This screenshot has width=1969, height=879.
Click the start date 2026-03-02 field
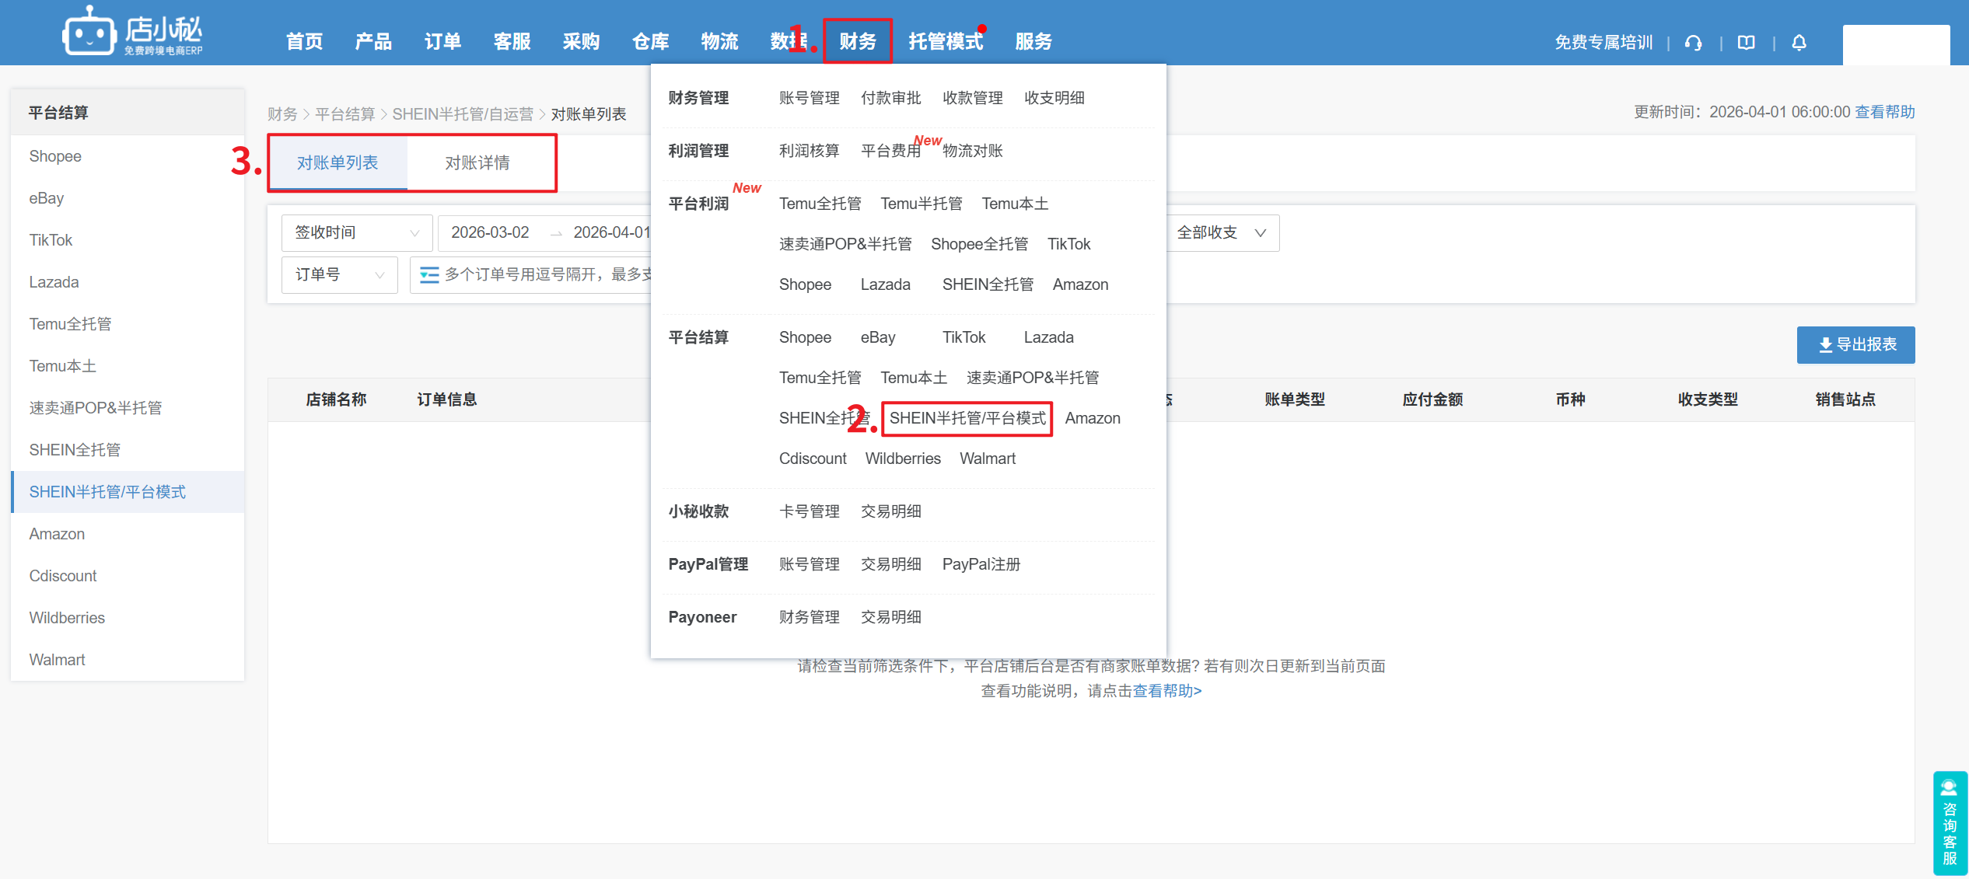pos(490,232)
